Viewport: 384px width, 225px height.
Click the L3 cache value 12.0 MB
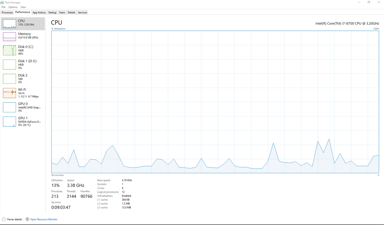point(126,207)
